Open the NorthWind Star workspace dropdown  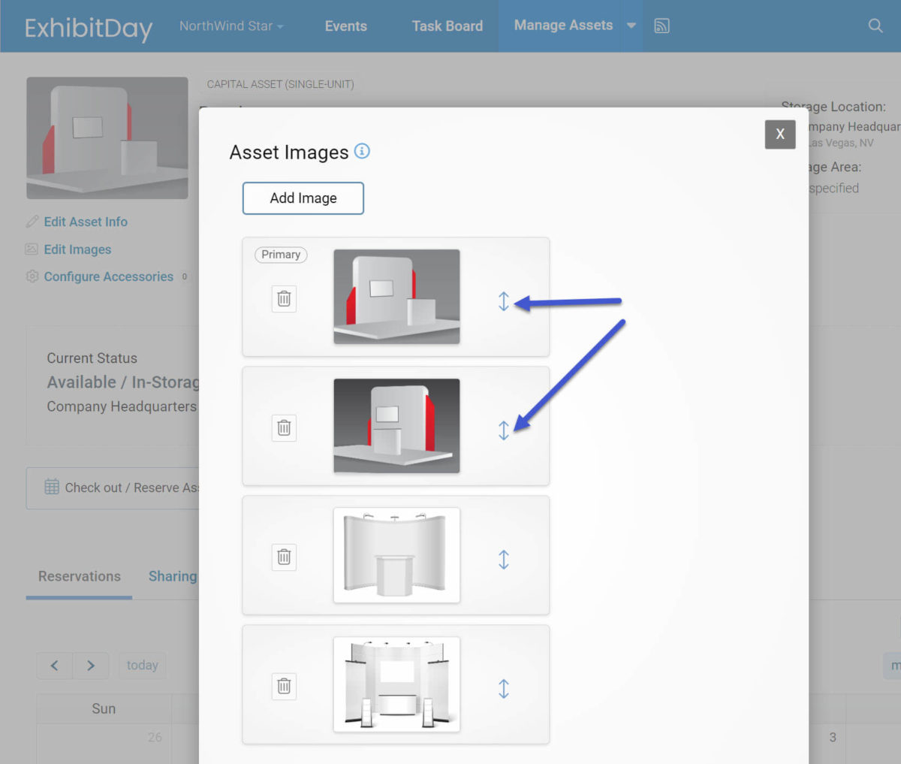(x=231, y=25)
